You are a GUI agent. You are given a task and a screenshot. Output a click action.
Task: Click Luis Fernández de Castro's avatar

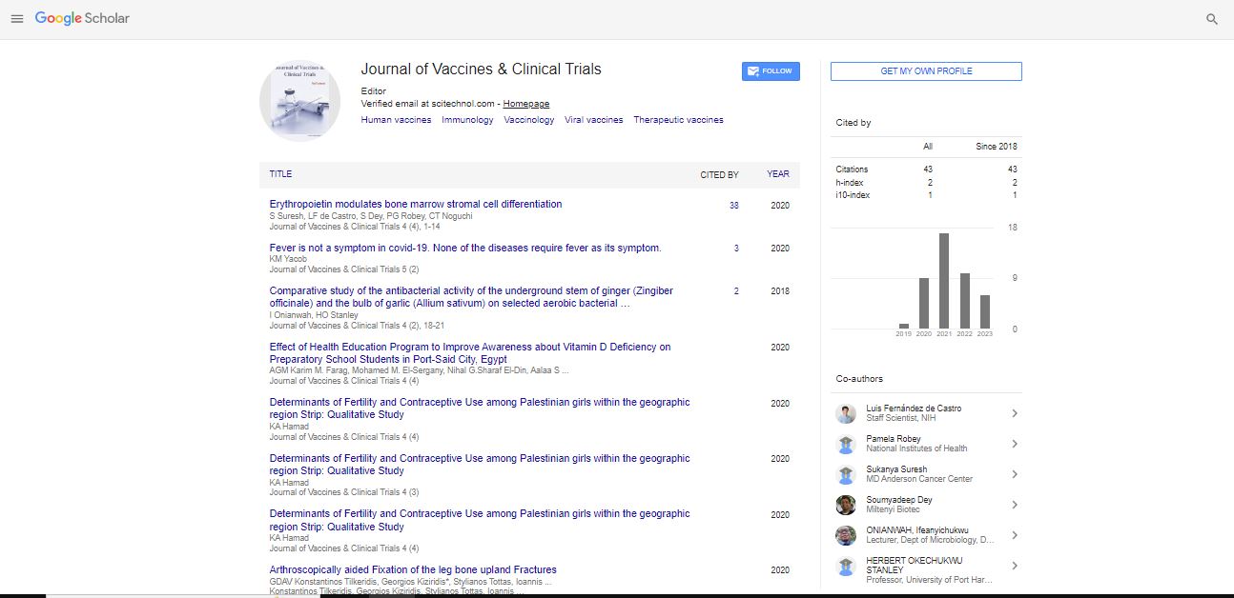tap(845, 413)
